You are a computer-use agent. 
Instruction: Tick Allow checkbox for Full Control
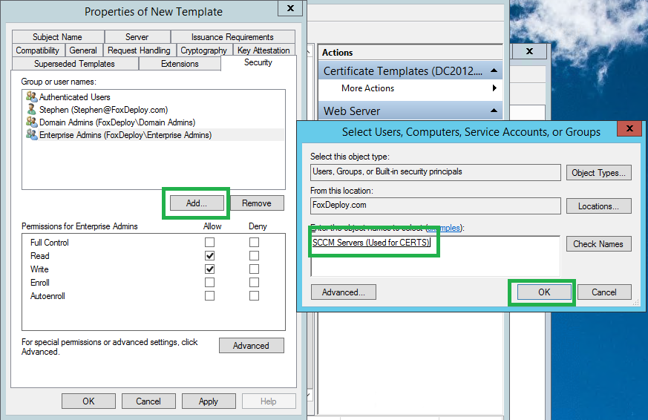[209, 242]
